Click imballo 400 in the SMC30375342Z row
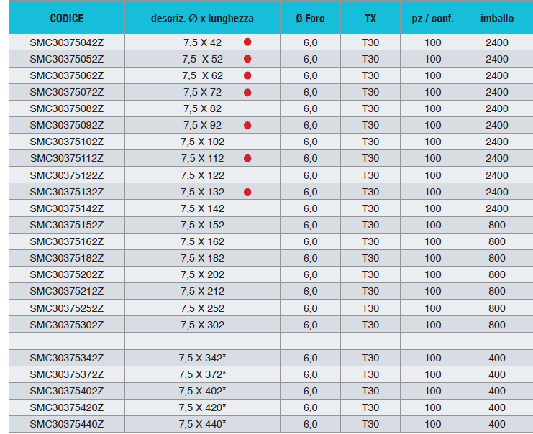This screenshot has height=434, width=533. [x=496, y=358]
